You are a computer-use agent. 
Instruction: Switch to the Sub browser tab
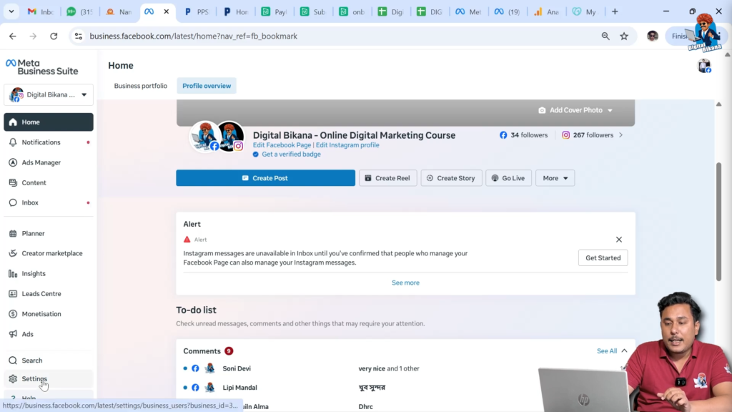click(314, 11)
